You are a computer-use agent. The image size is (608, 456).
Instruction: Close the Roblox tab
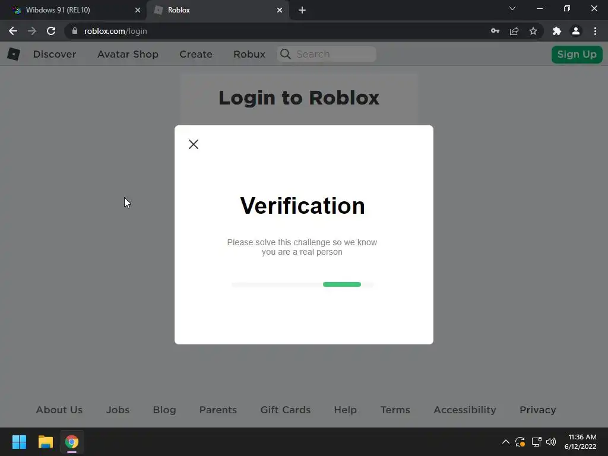[280, 10]
